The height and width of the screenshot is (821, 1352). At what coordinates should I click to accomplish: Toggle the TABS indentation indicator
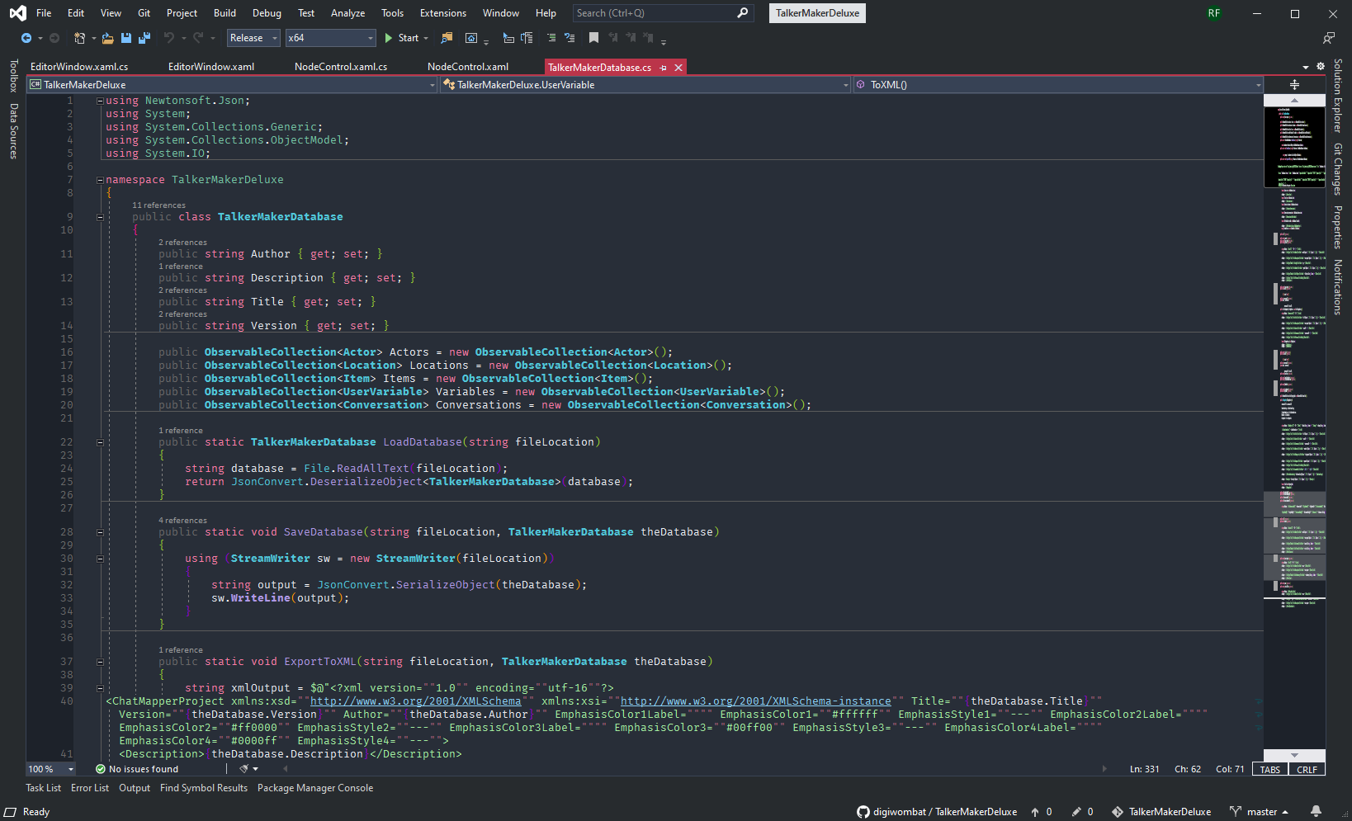(x=1269, y=769)
